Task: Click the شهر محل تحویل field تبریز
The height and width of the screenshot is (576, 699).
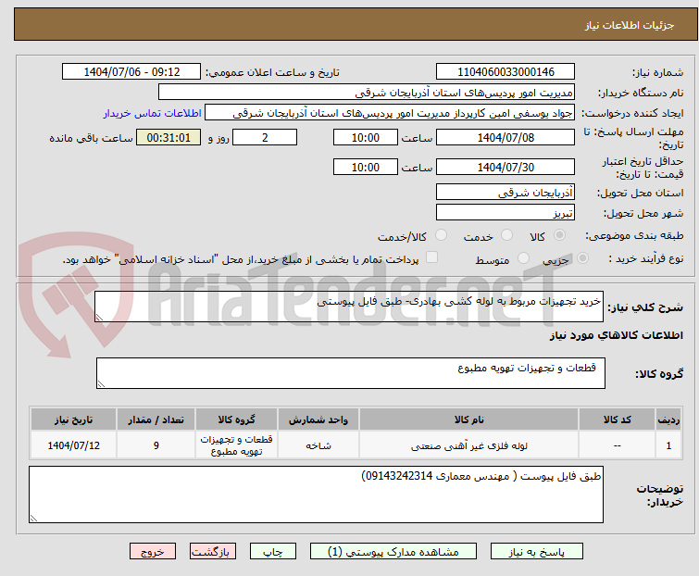Action: click(506, 213)
